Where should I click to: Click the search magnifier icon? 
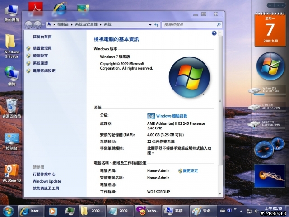pos(219,24)
